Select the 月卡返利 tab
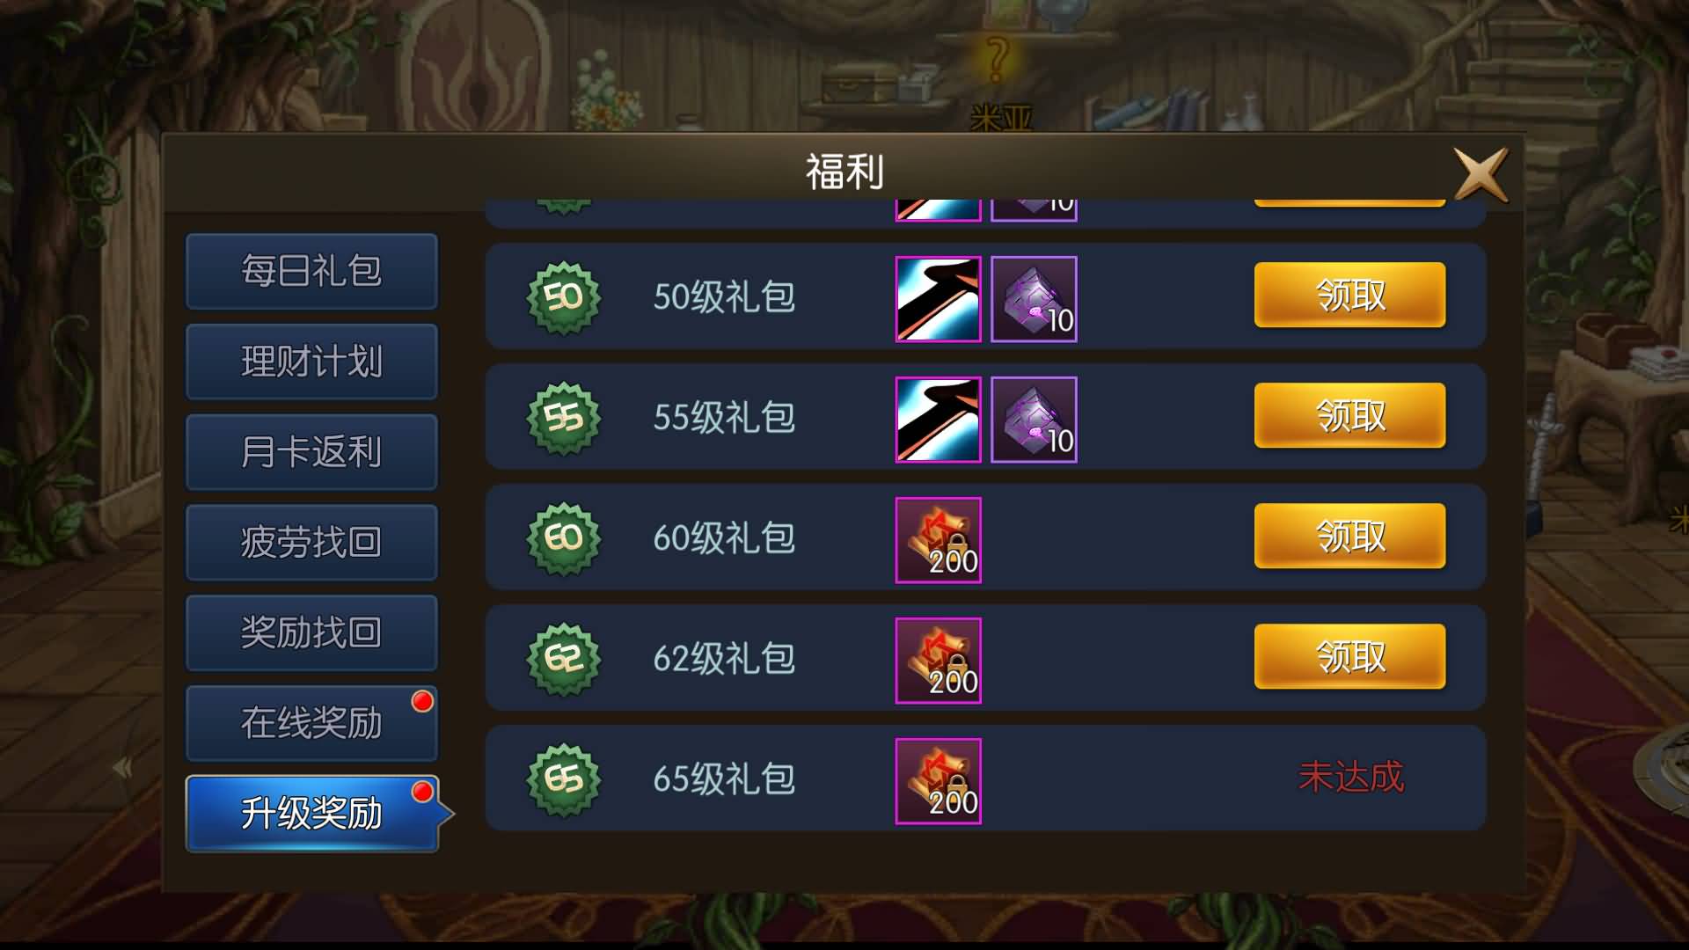Image resolution: width=1689 pixels, height=950 pixels. coord(311,452)
